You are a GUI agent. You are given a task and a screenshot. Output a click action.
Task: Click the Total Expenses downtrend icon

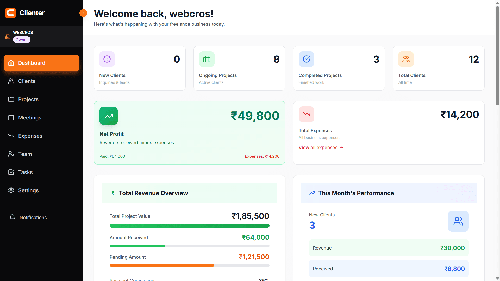pos(306,114)
